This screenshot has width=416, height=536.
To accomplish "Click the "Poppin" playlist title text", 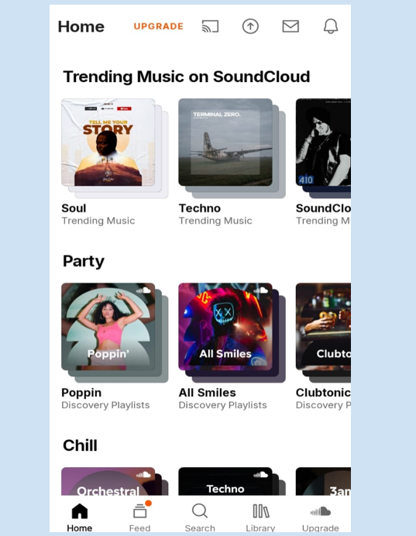I will 81,393.
